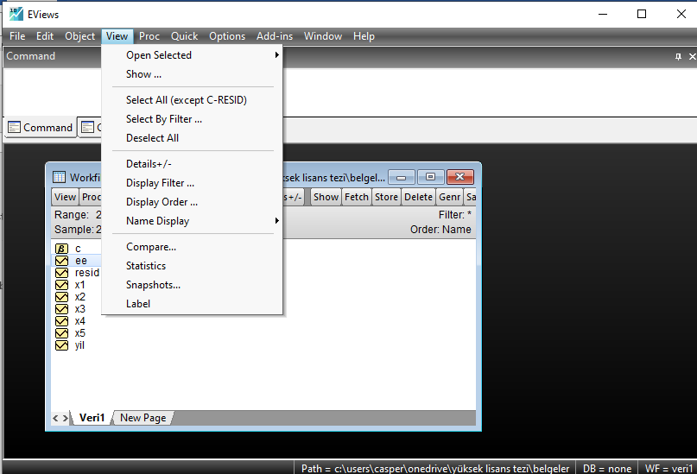
Task: Choose Select All (except C-RESID)
Action: [192, 100]
